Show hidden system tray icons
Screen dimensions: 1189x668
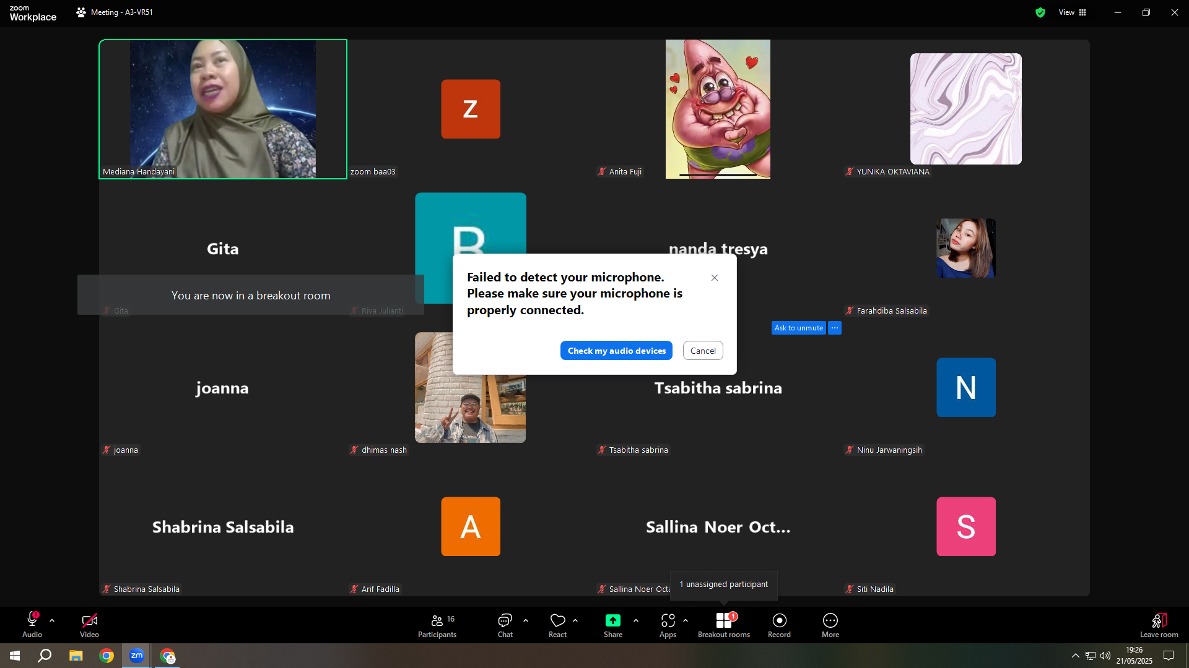pyautogui.click(x=1076, y=656)
